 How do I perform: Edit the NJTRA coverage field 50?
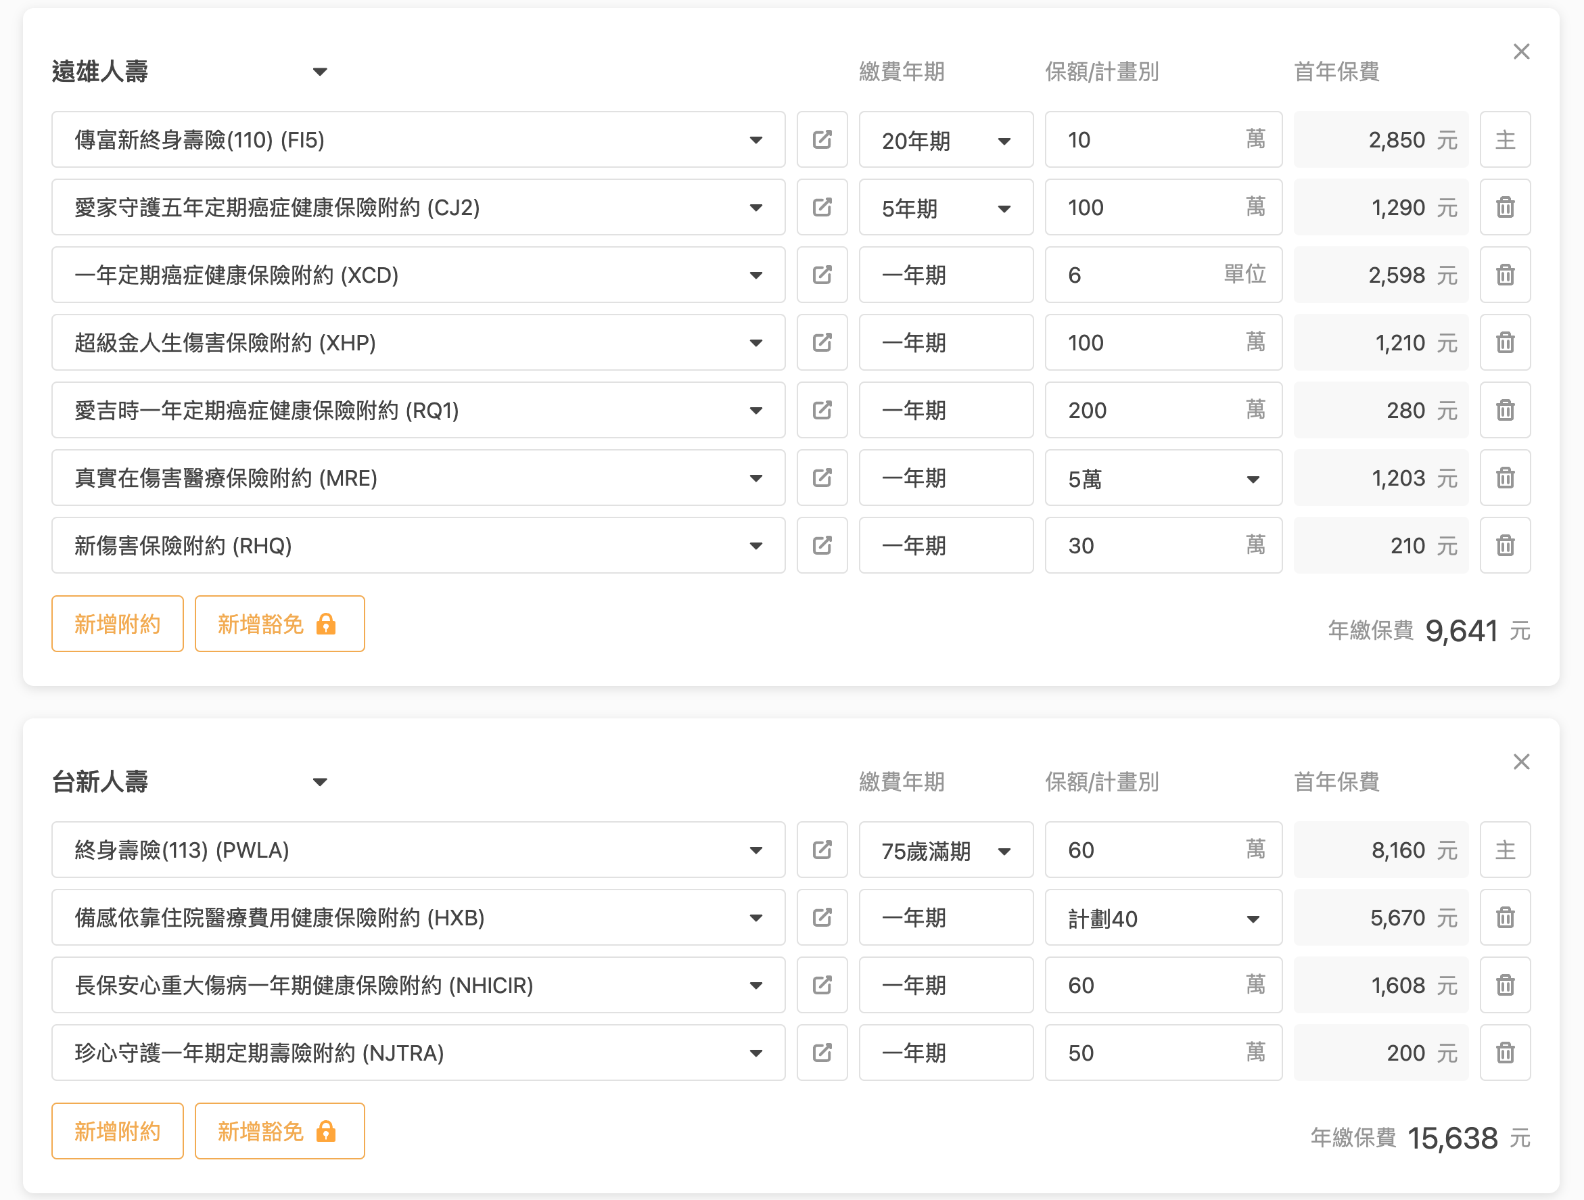1163,1053
